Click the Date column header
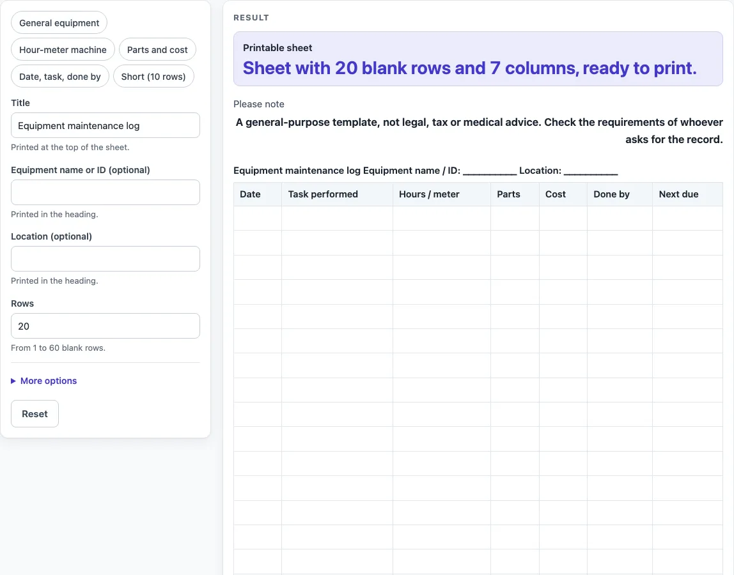734x575 pixels. coord(258,194)
